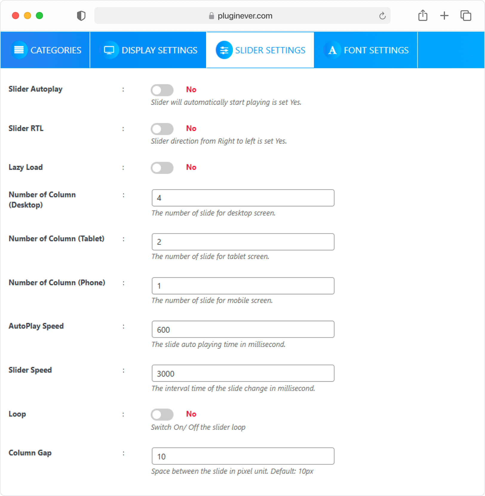Image resolution: width=485 pixels, height=496 pixels.
Task: Click 'No' status next to Loop
Action: [x=191, y=414]
